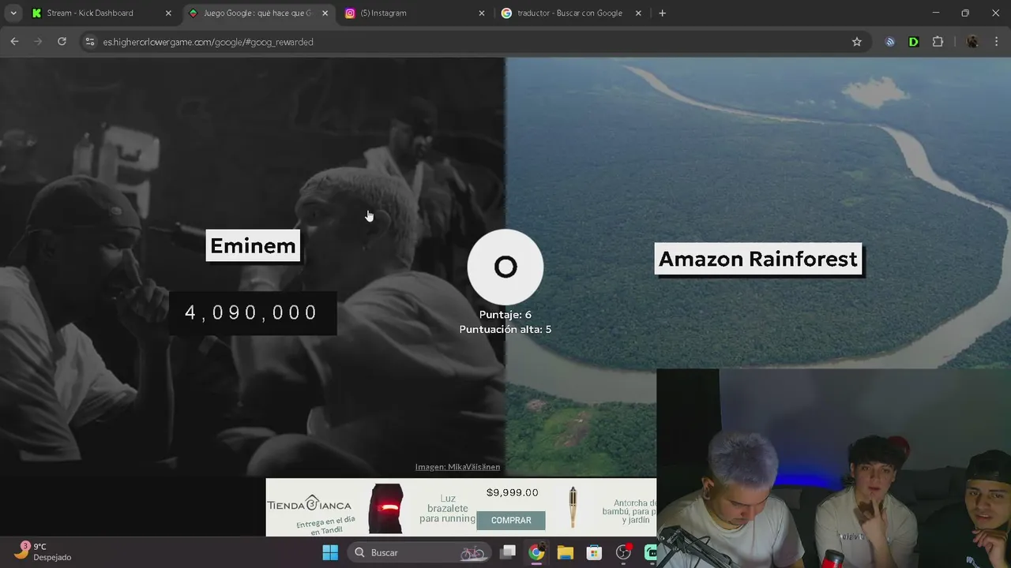
Task: Open the Chrome profile avatar
Action: click(x=972, y=42)
